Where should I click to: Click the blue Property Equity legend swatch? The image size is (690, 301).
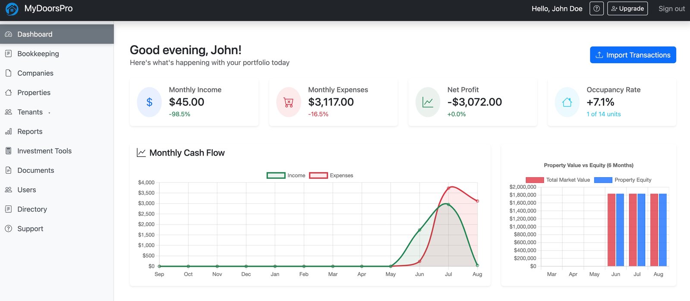tap(603, 180)
